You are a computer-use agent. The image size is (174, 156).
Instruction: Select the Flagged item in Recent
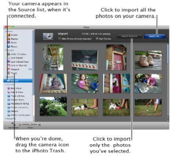point(13,69)
